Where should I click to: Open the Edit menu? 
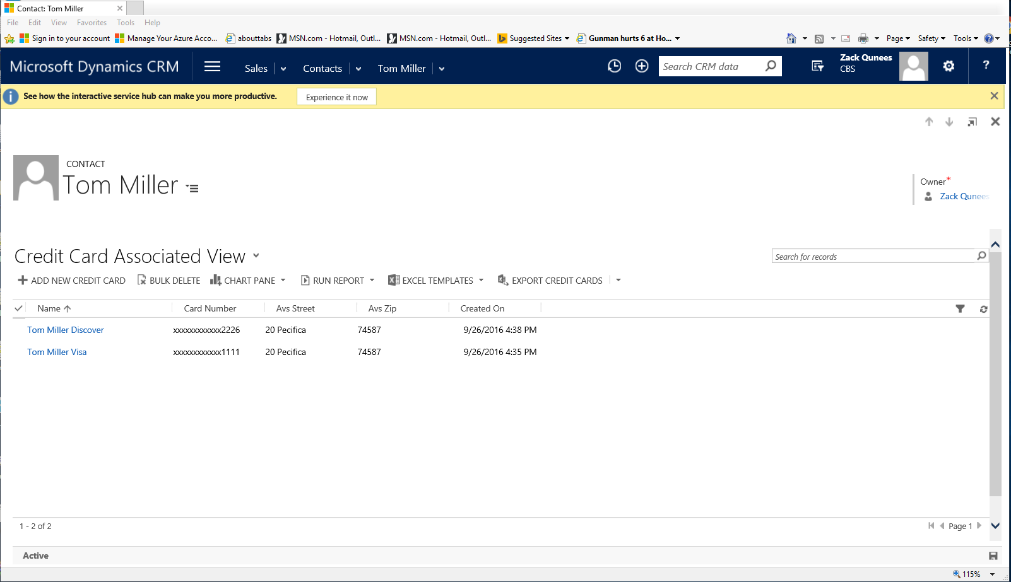[35, 23]
